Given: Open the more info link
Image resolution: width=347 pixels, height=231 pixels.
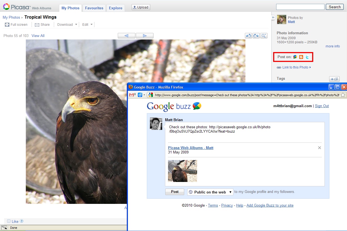Looking at the screenshot, I should (x=333, y=46).
